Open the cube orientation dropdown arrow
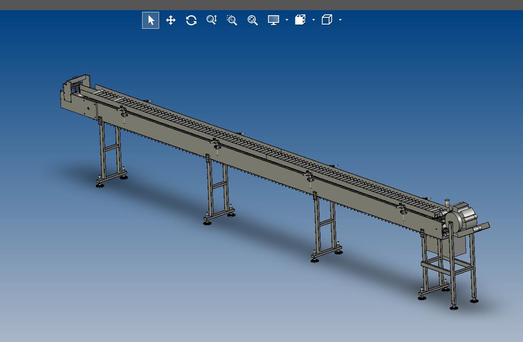This screenshot has height=342, width=523. (x=340, y=20)
